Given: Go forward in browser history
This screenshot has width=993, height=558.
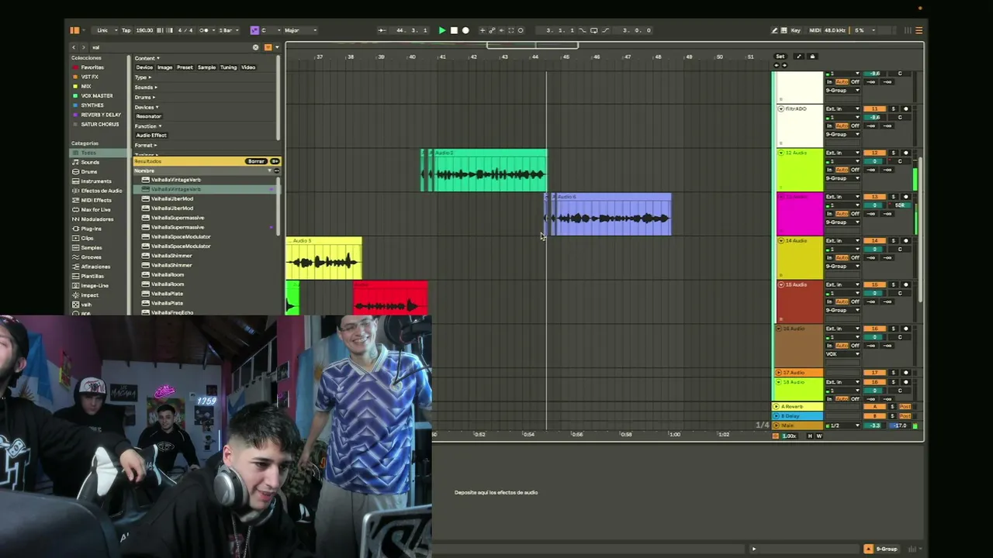Looking at the screenshot, I should [x=85, y=47].
